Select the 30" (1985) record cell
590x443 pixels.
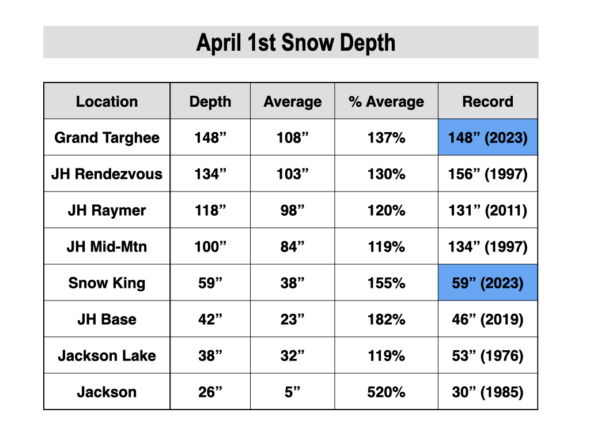(x=487, y=392)
